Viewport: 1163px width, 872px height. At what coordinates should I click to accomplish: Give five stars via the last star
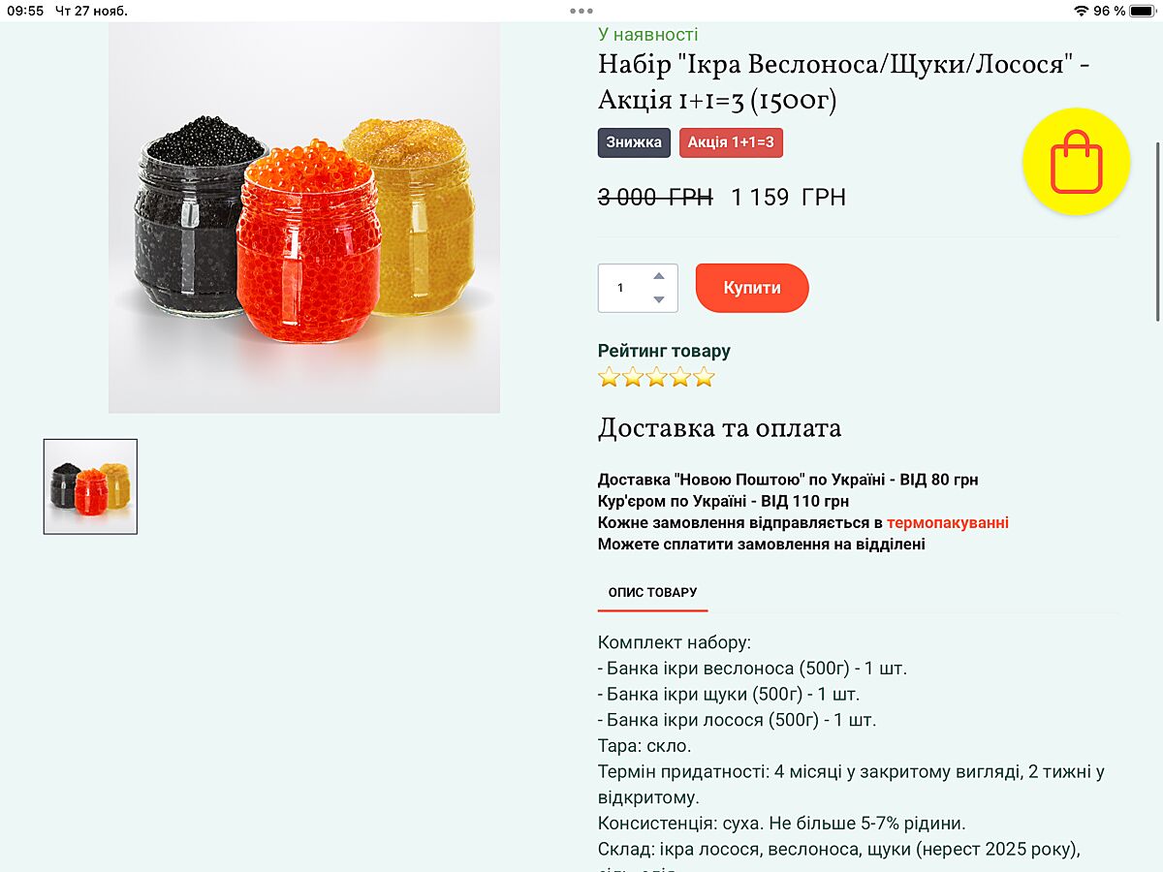coord(704,378)
